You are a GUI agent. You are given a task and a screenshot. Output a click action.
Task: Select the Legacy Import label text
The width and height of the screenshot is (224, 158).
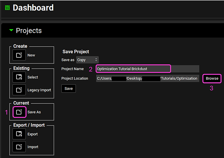click(39, 90)
